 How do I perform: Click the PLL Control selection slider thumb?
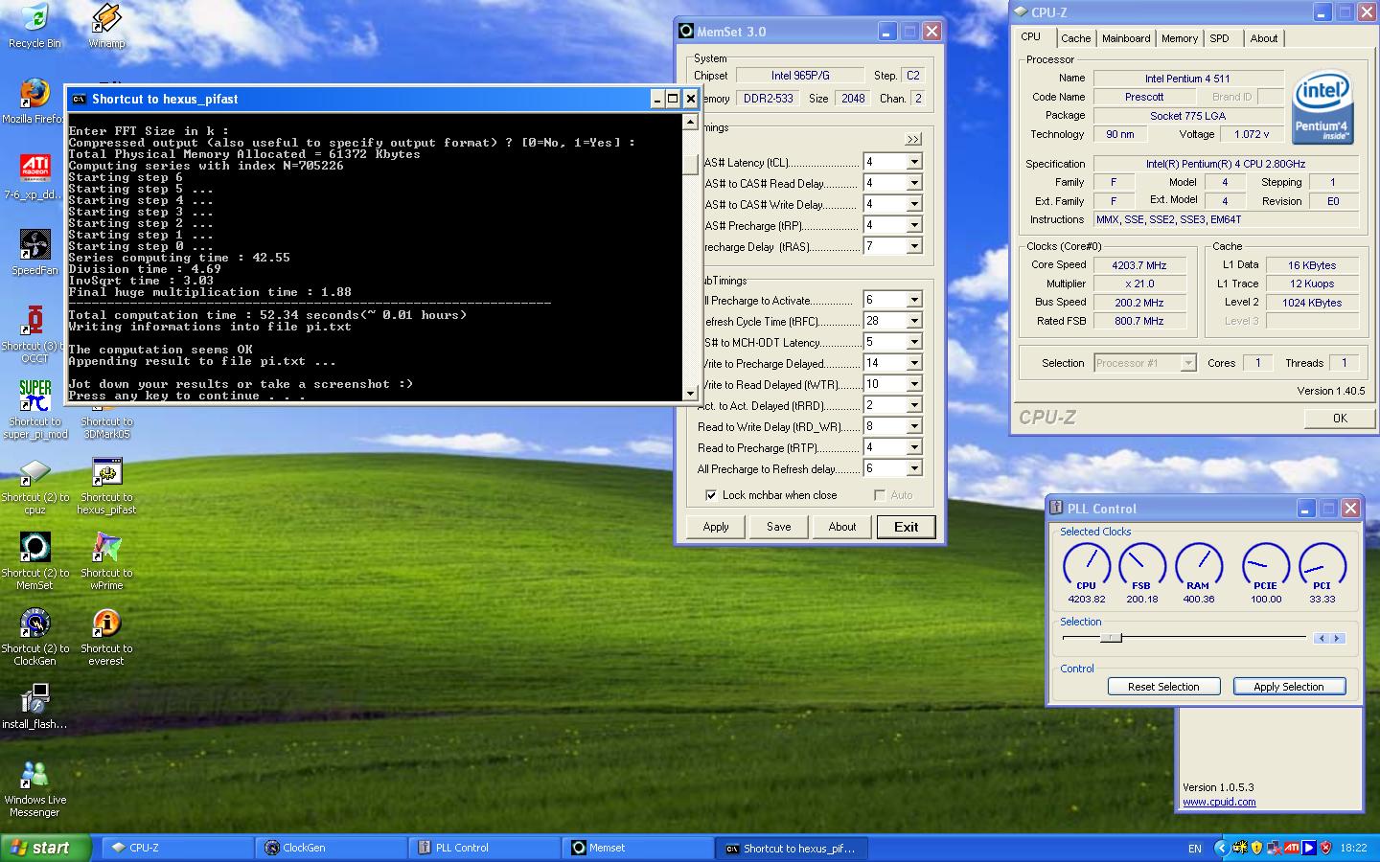coord(1111,638)
